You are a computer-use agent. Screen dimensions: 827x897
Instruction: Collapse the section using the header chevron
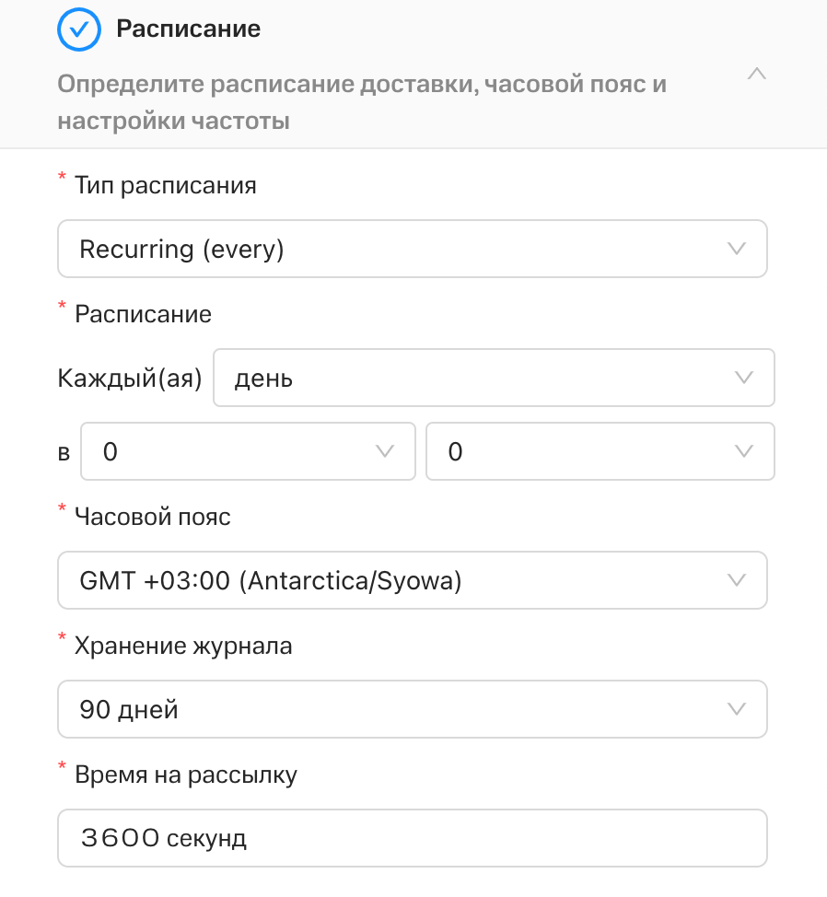pos(757,74)
